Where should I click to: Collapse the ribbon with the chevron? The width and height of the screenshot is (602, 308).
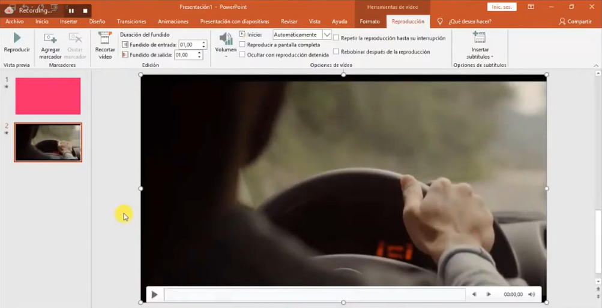click(596, 65)
